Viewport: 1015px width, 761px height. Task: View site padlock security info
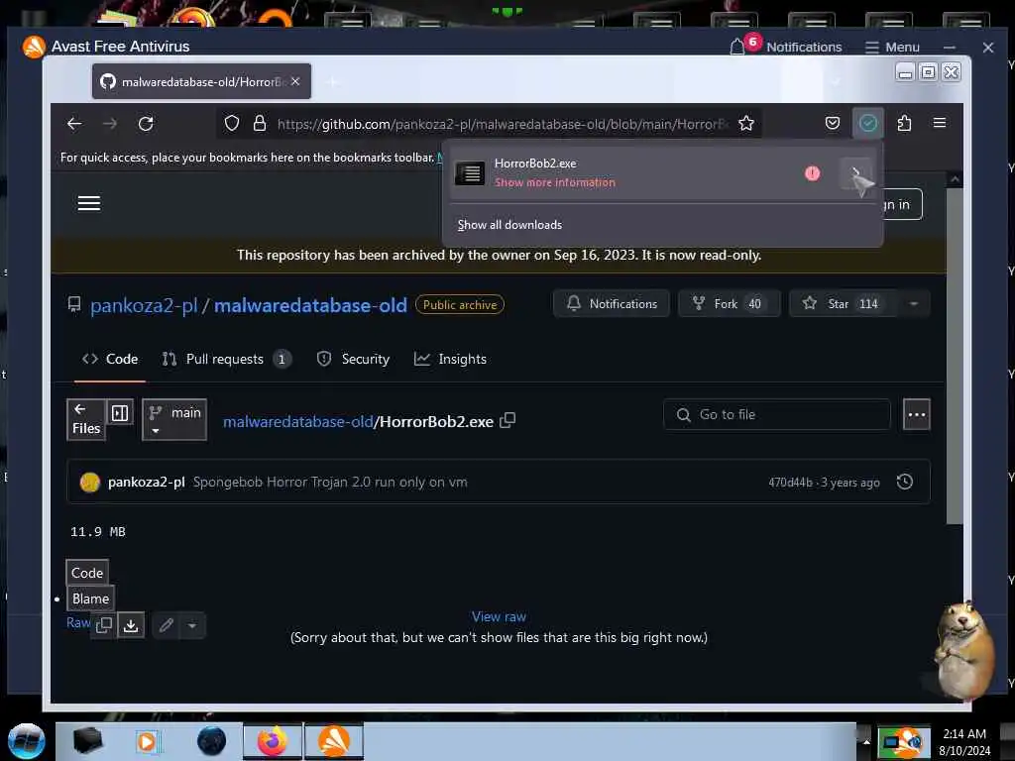[x=260, y=123]
